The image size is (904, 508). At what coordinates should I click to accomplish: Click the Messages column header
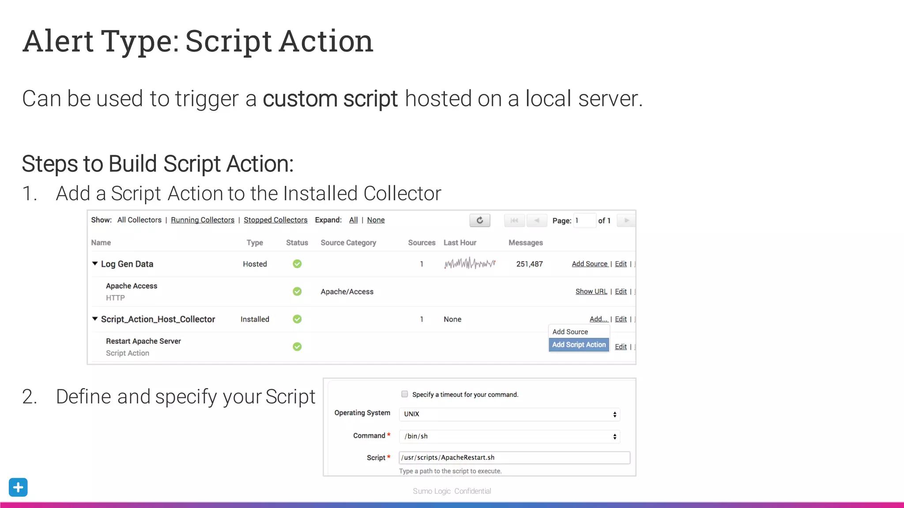[x=526, y=243]
